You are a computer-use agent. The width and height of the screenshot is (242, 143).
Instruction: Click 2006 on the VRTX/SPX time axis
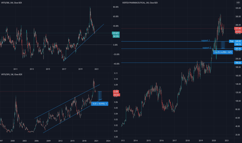pyautogui.click(x=36, y=141)
